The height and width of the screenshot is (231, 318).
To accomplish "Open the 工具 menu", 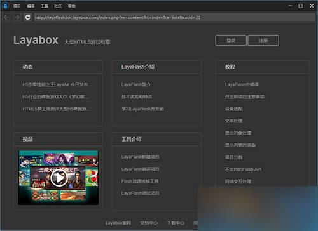I will point(45,6).
